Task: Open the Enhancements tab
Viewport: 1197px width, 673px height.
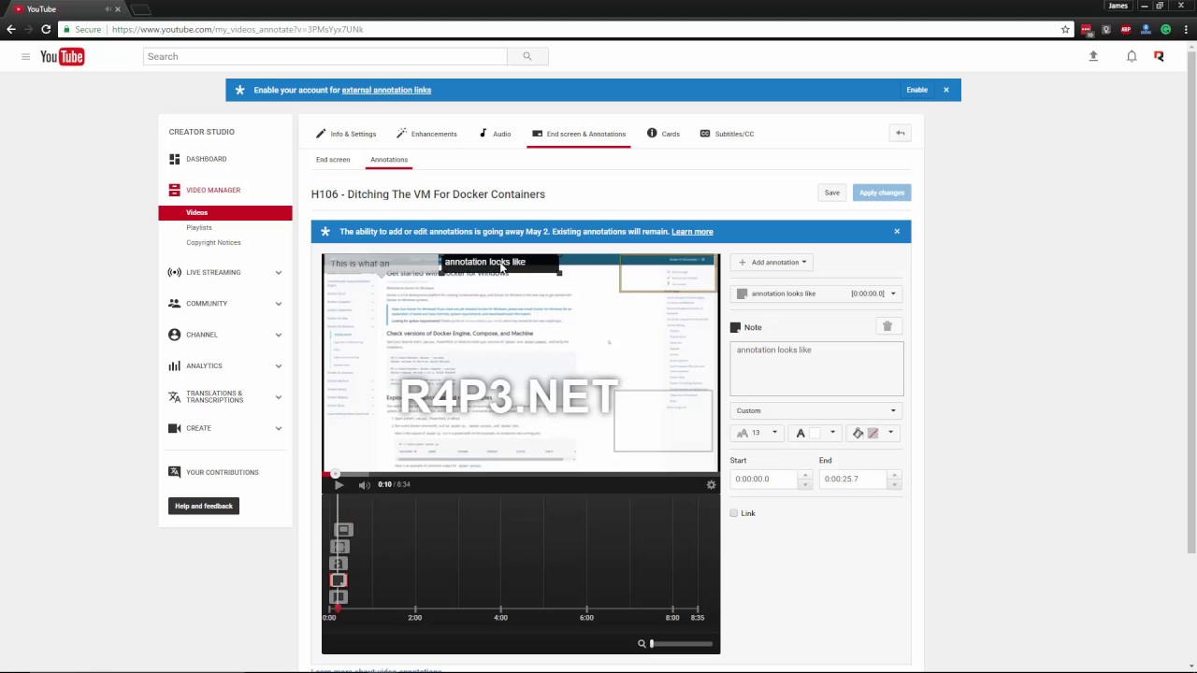Action: point(426,134)
